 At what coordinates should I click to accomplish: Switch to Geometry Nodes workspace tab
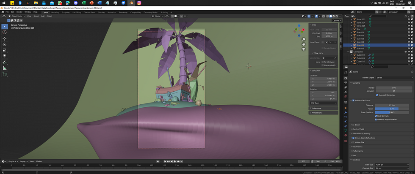coord(150,12)
